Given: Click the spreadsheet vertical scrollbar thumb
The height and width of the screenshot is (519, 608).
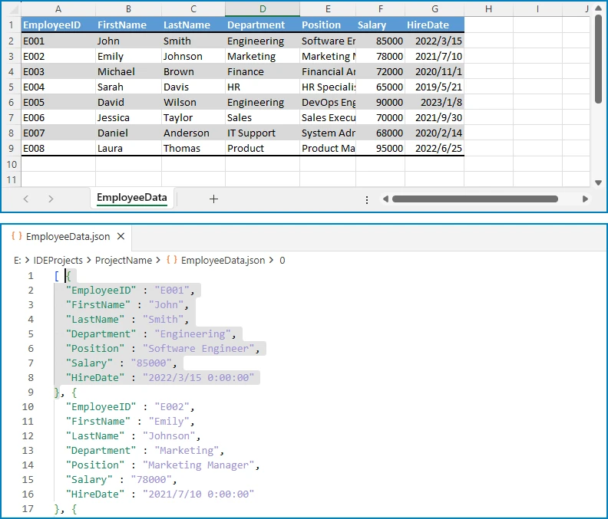Looking at the screenshot, I should coord(598,58).
